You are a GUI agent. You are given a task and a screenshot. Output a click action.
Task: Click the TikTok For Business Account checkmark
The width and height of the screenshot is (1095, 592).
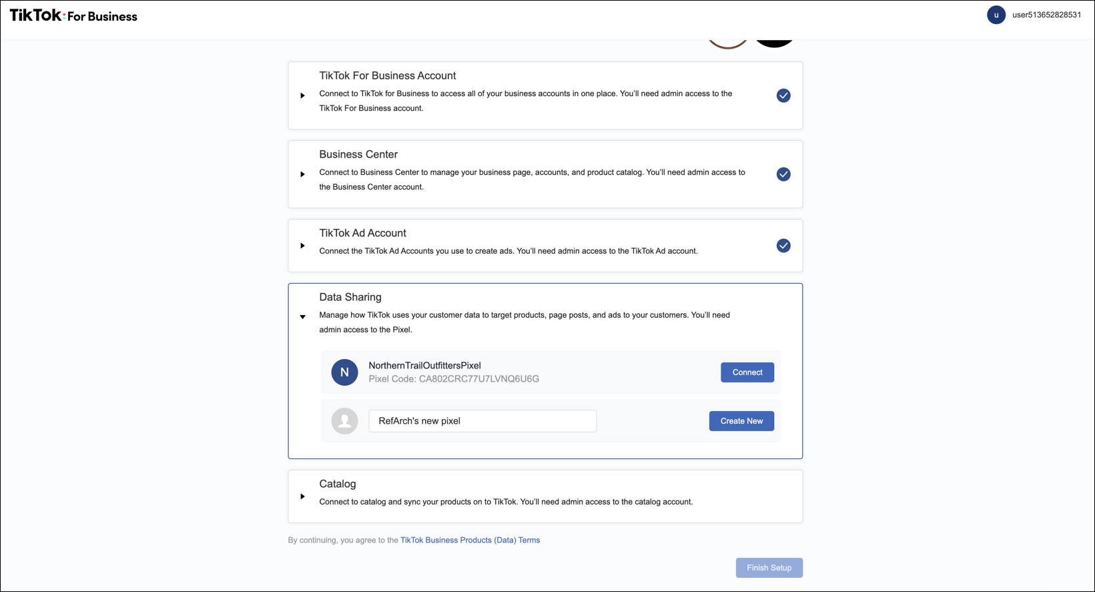point(783,95)
